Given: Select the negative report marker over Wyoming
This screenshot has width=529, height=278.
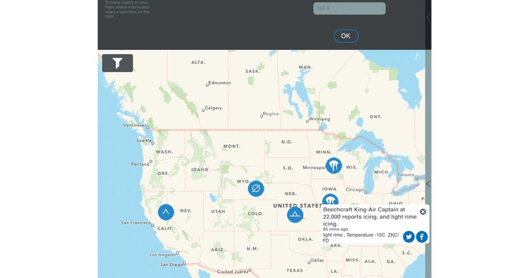Looking at the screenshot, I should [x=256, y=188].
